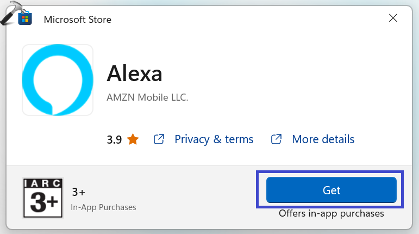The image size is (419, 234).
Task: Click the 3.9 rating number
Action: pos(114,139)
